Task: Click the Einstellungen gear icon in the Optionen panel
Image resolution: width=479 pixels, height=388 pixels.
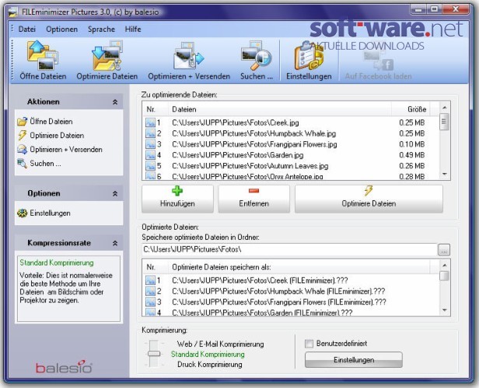Action: (22, 213)
